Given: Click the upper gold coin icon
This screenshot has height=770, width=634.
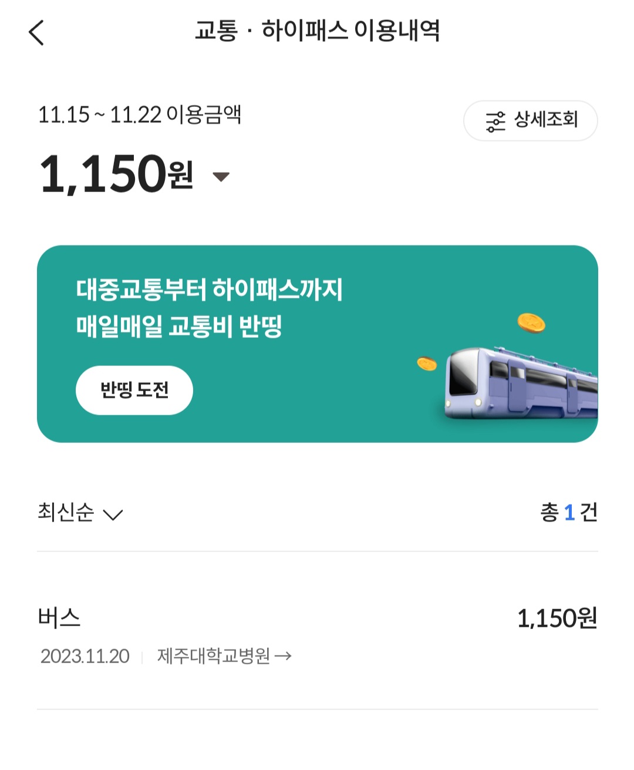Looking at the screenshot, I should 531,322.
